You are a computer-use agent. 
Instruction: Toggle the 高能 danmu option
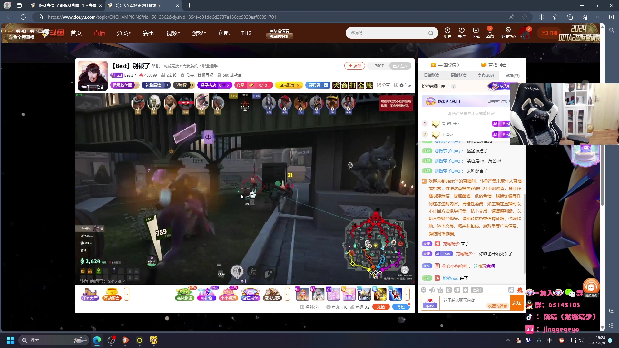point(477,290)
